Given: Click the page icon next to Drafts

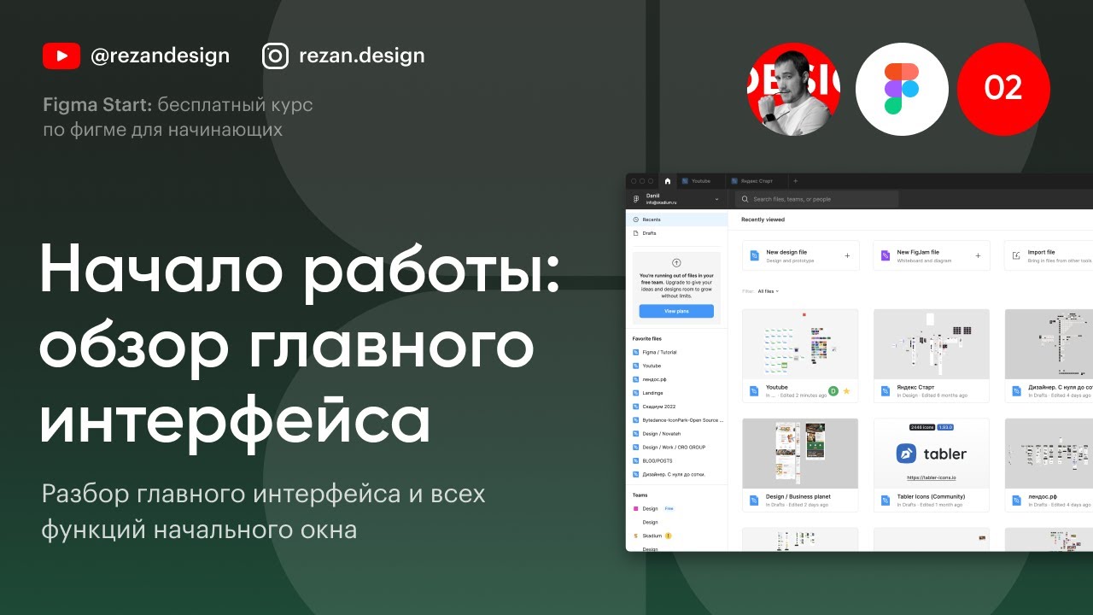Looking at the screenshot, I should coord(635,233).
